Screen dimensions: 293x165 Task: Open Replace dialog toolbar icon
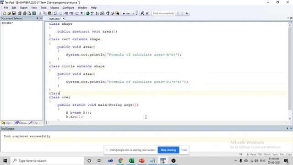113,13
